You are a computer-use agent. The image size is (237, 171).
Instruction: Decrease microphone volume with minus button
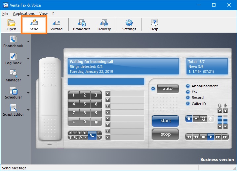pyautogui.click(x=225, y=127)
